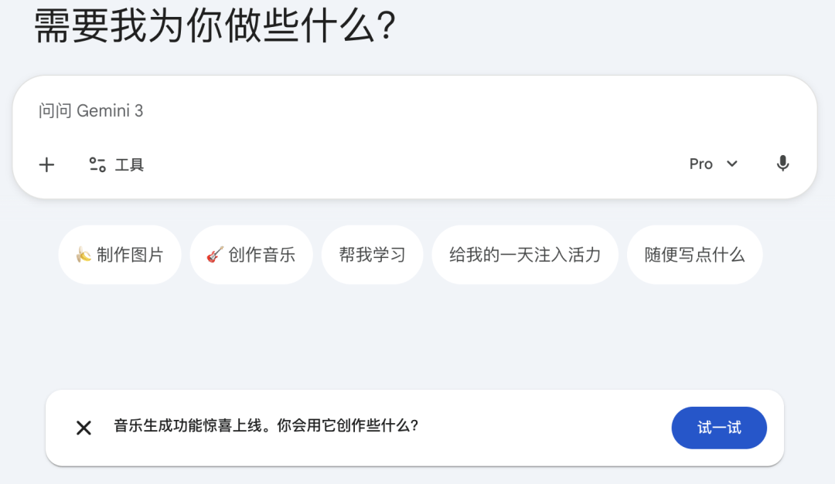Focus the 问问 Gemini 3 input field
The width and height of the screenshot is (835, 484).
pos(309,111)
